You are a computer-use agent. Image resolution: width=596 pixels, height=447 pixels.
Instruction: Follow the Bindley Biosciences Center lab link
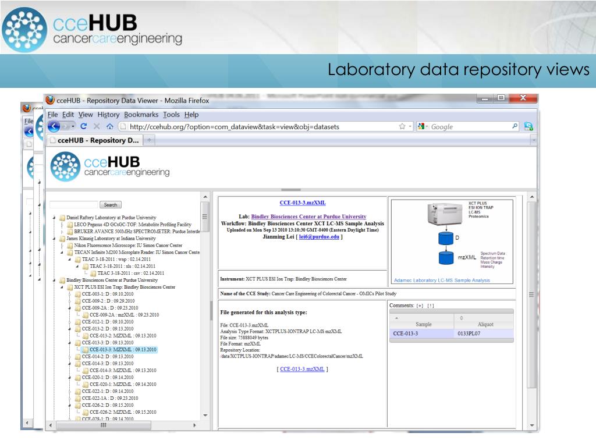308,217
